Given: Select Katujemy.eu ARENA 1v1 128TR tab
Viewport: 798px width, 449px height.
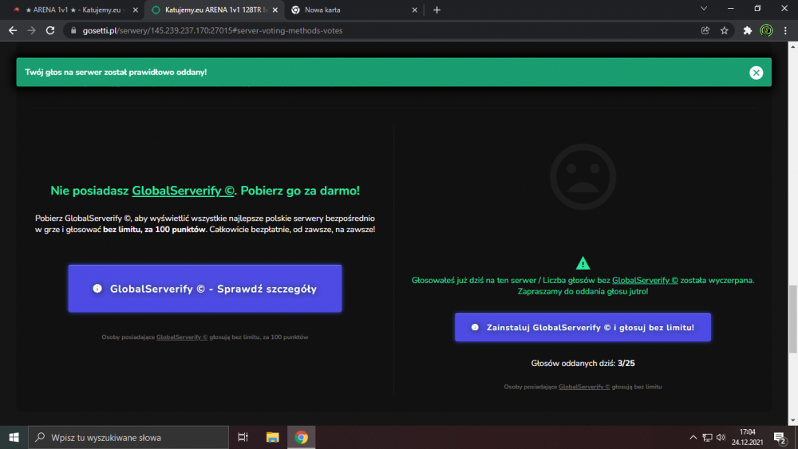Looking at the screenshot, I should [x=214, y=10].
